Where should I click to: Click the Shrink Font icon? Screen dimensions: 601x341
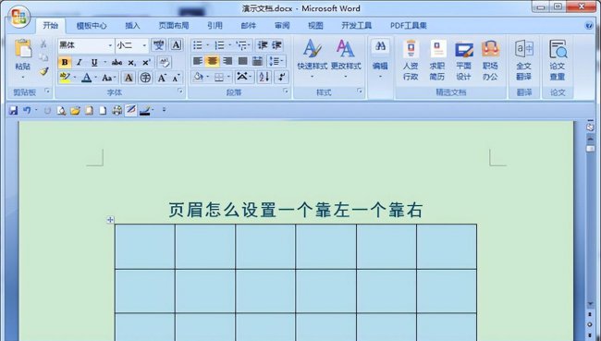[176, 78]
